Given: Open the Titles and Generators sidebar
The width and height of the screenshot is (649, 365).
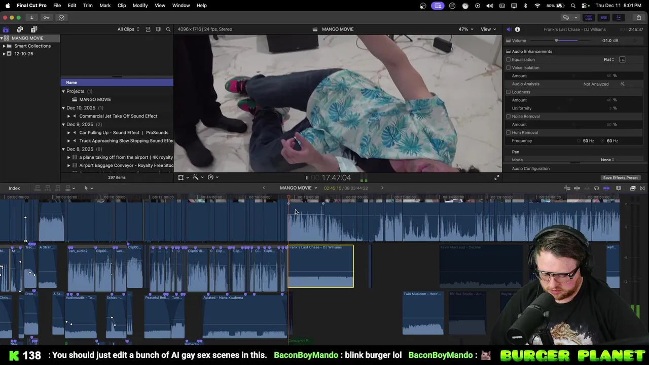Looking at the screenshot, I should tap(34, 29).
